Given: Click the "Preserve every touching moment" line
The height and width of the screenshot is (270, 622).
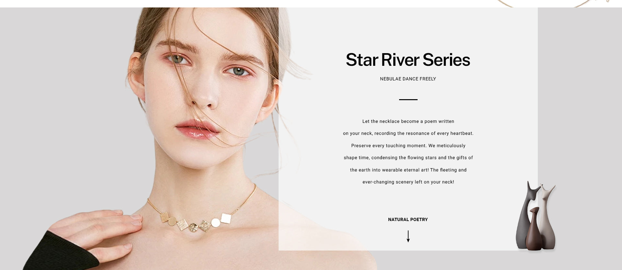Looking at the screenshot, I should [x=408, y=146].
